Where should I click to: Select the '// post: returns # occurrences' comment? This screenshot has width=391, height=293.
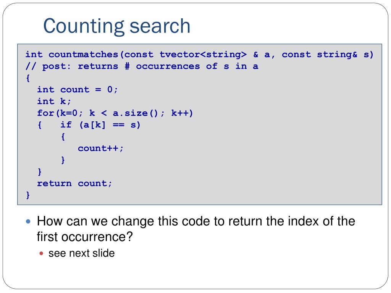pyautogui.click(x=142, y=66)
